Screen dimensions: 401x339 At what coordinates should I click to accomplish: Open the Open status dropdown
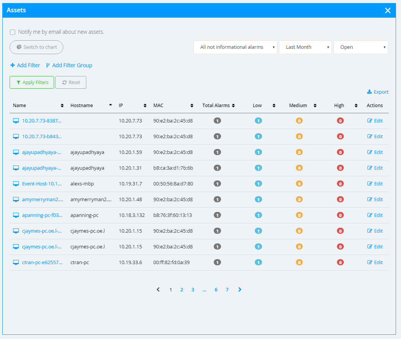click(360, 47)
